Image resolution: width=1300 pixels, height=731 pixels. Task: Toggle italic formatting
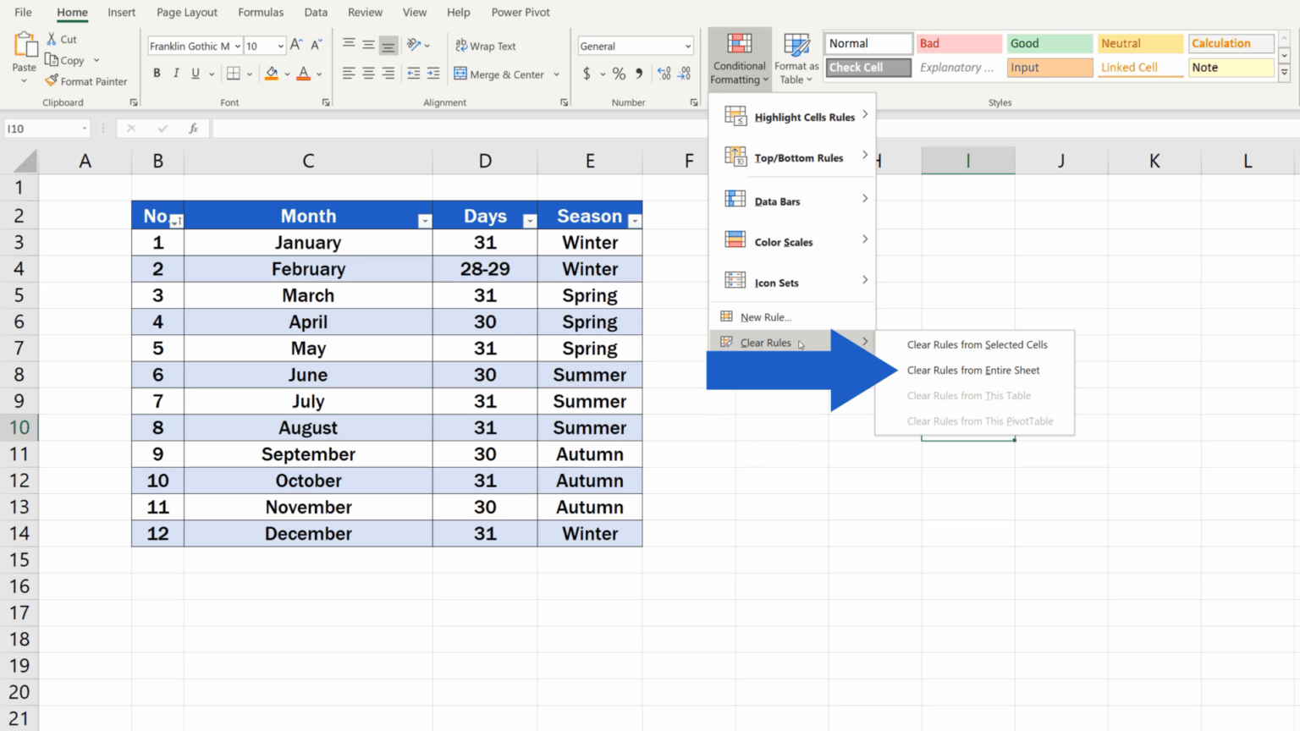175,73
